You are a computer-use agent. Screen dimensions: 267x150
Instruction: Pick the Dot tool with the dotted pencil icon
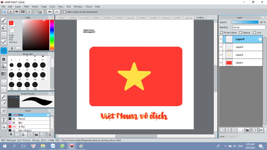click(4, 42)
